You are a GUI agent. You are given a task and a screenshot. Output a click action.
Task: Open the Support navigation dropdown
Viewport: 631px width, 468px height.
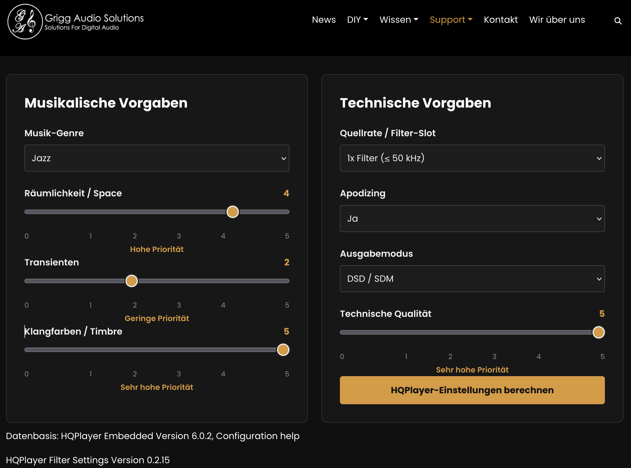pos(451,20)
